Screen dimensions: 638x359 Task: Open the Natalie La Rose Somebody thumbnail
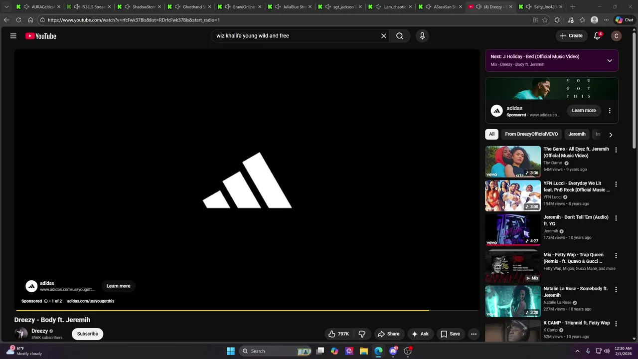click(x=513, y=301)
